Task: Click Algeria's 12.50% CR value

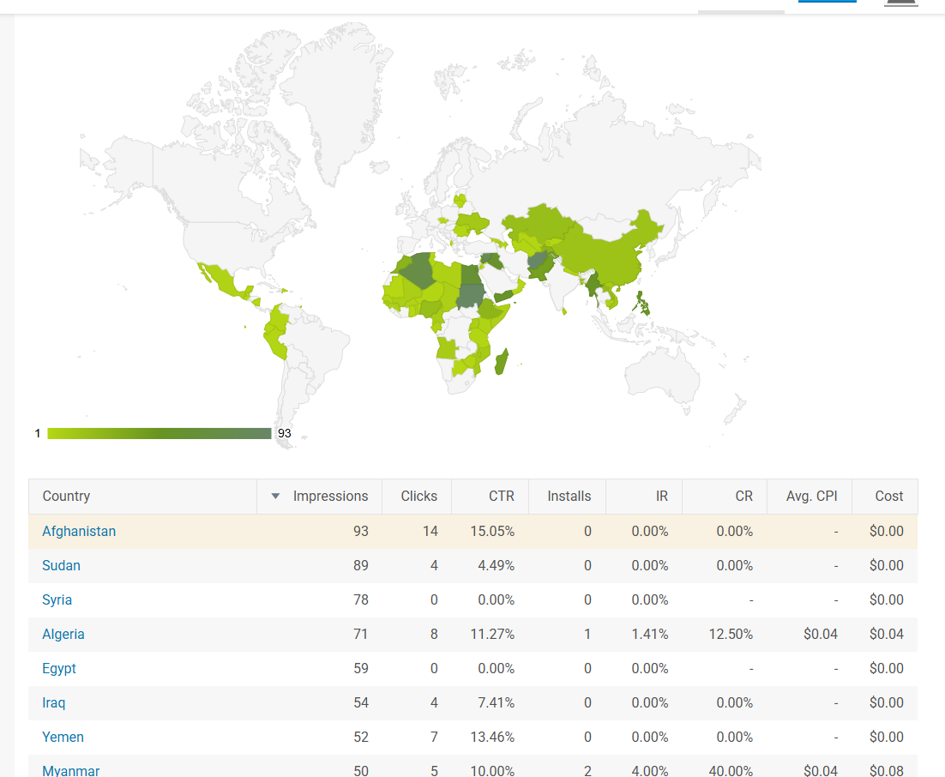Action: pos(731,634)
